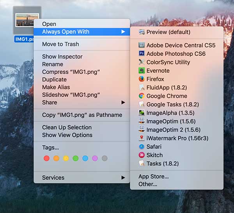This screenshot has height=213, width=234.
Task: Open the Share submenu entry
Action: click(x=82, y=102)
